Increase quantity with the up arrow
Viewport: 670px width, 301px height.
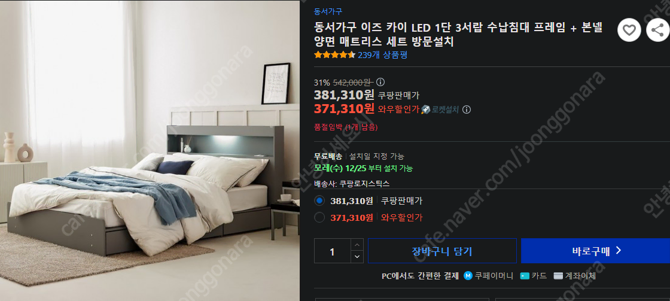(x=357, y=245)
